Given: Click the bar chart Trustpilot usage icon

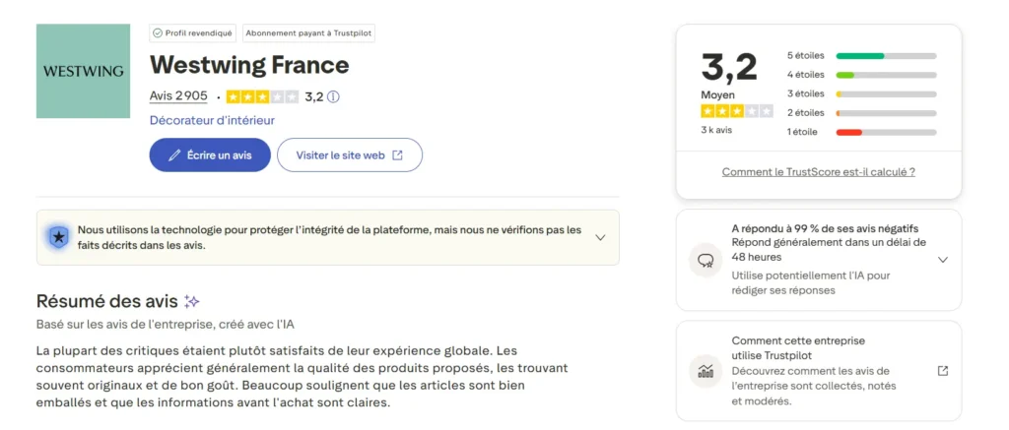Looking at the screenshot, I should pos(706,371).
